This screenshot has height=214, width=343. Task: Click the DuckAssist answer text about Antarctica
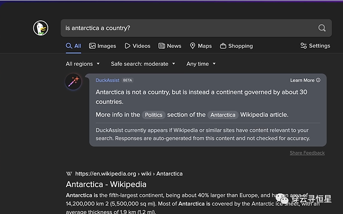click(201, 97)
